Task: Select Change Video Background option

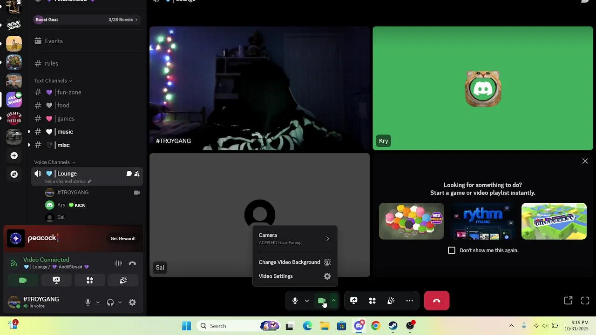Action: click(x=294, y=262)
